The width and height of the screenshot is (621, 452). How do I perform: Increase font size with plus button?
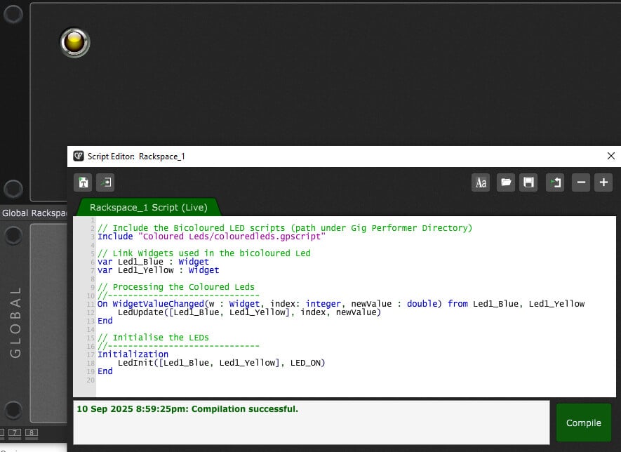[603, 182]
